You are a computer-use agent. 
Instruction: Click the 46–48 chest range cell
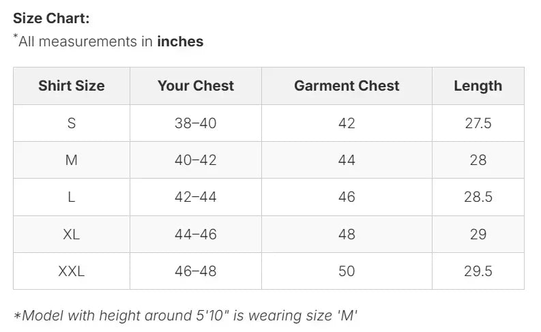point(196,271)
